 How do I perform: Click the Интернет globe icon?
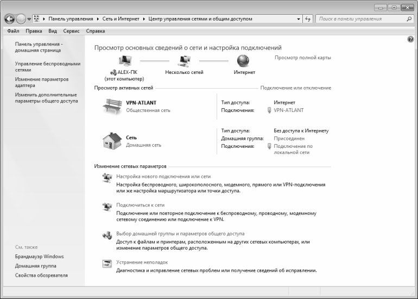coord(244,60)
